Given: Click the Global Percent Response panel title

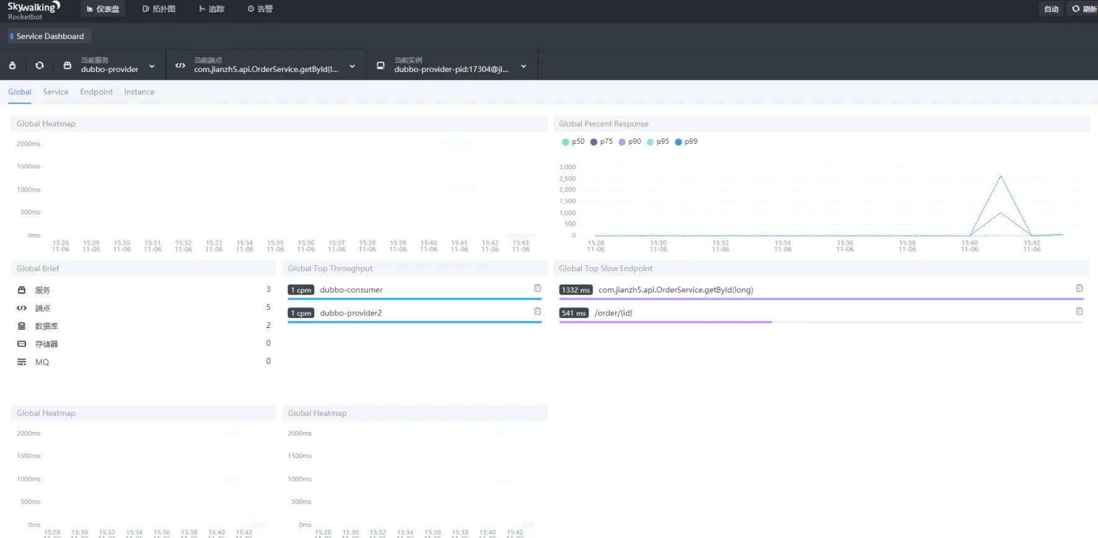Looking at the screenshot, I should (604, 123).
